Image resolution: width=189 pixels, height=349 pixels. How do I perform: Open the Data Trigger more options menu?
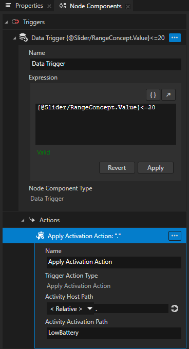point(175,37)
